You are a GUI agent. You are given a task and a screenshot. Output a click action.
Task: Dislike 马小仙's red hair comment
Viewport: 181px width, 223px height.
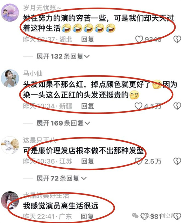coord(177,106)
